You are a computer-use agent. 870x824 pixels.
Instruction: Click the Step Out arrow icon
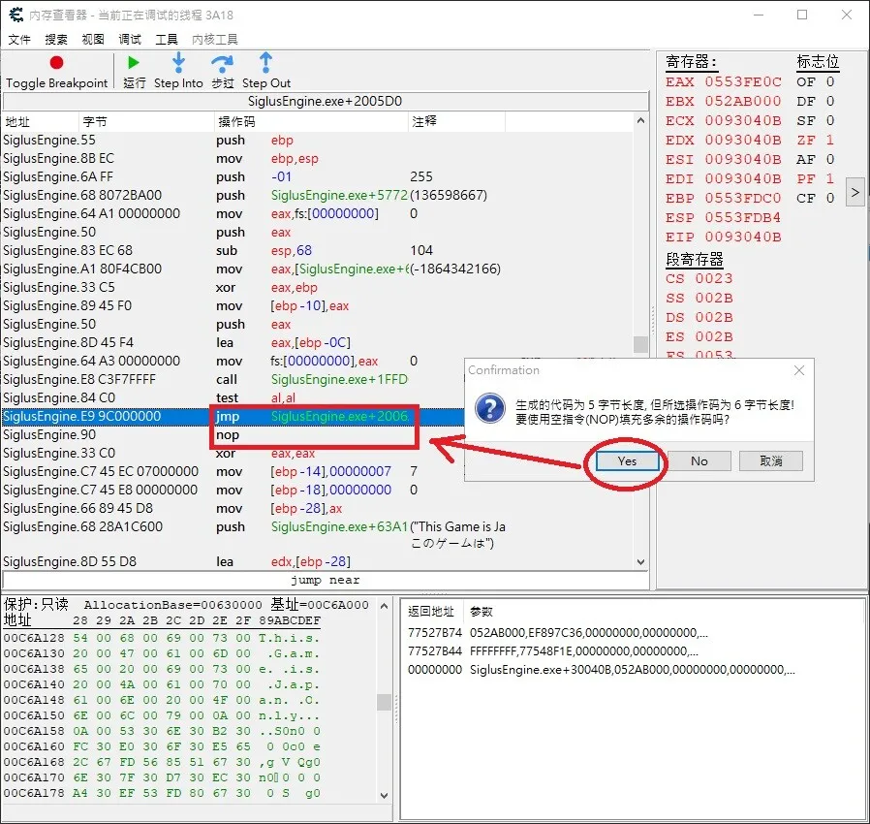point(265,63)
